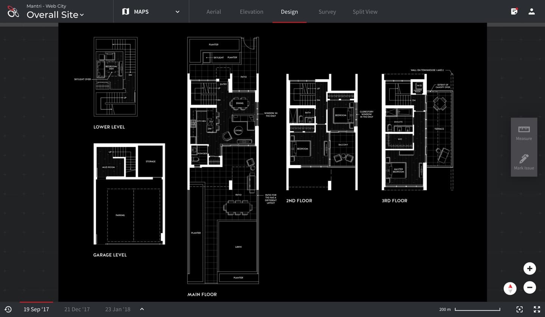The image size is (545, 317).
Task: Click the LOWER LEVEL plan label
Action: click(109, 127)
